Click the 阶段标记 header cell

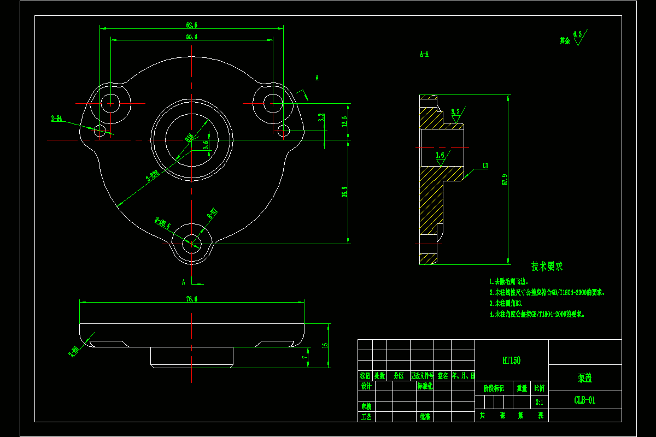pyautogui.click(x=494, y=388)
